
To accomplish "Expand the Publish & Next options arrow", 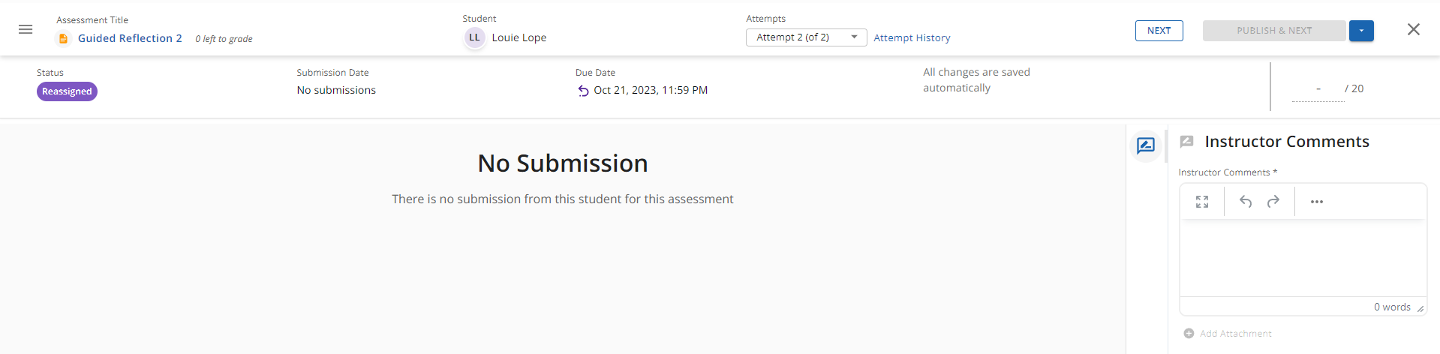I will (x=1361, y=31).
